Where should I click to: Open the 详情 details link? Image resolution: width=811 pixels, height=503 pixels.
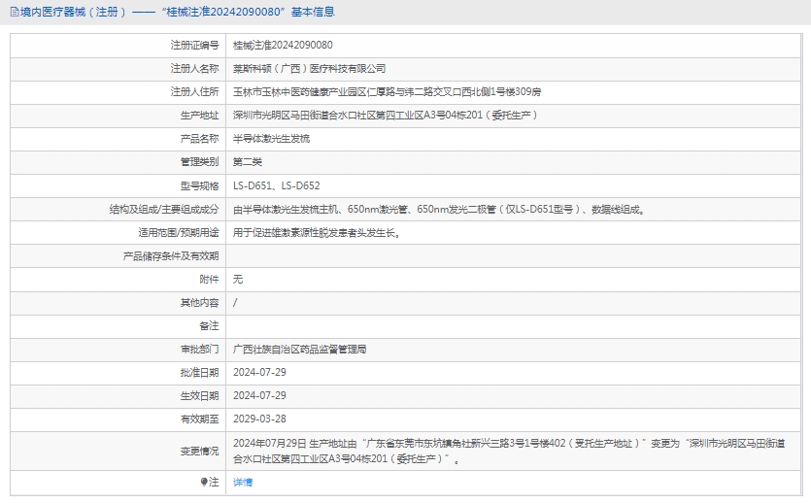[x=243, y=482]
